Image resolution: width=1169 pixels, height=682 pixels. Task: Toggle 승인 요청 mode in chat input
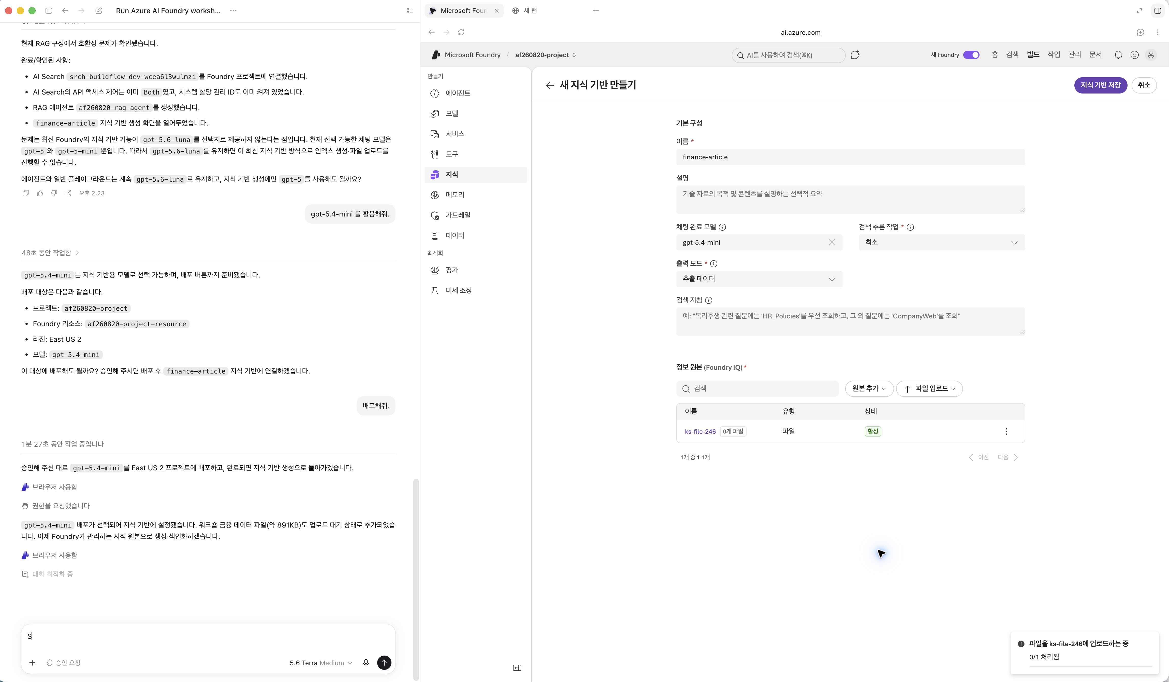pos(64,662)
